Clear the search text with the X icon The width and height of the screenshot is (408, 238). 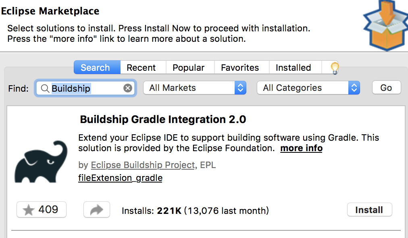pos(127,88)
